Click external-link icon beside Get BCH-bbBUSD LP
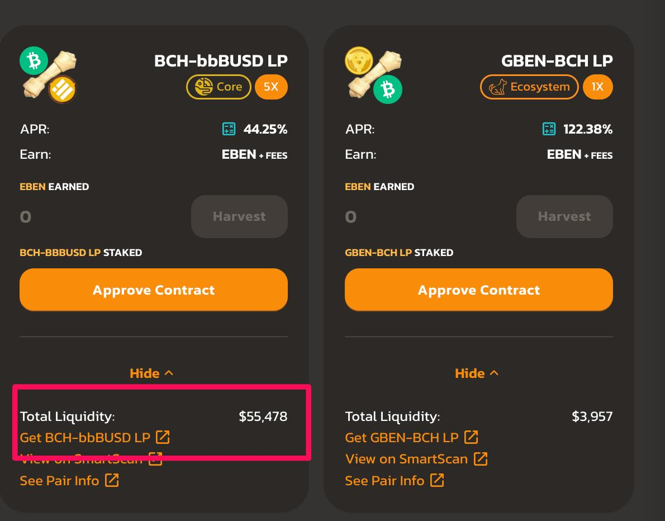The width and height of the screenshot is (665, 521). point(163,437)
